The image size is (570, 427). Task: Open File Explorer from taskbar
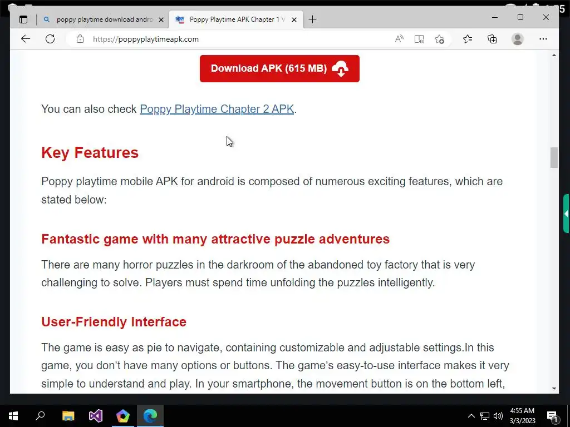[x=68, y=416]
